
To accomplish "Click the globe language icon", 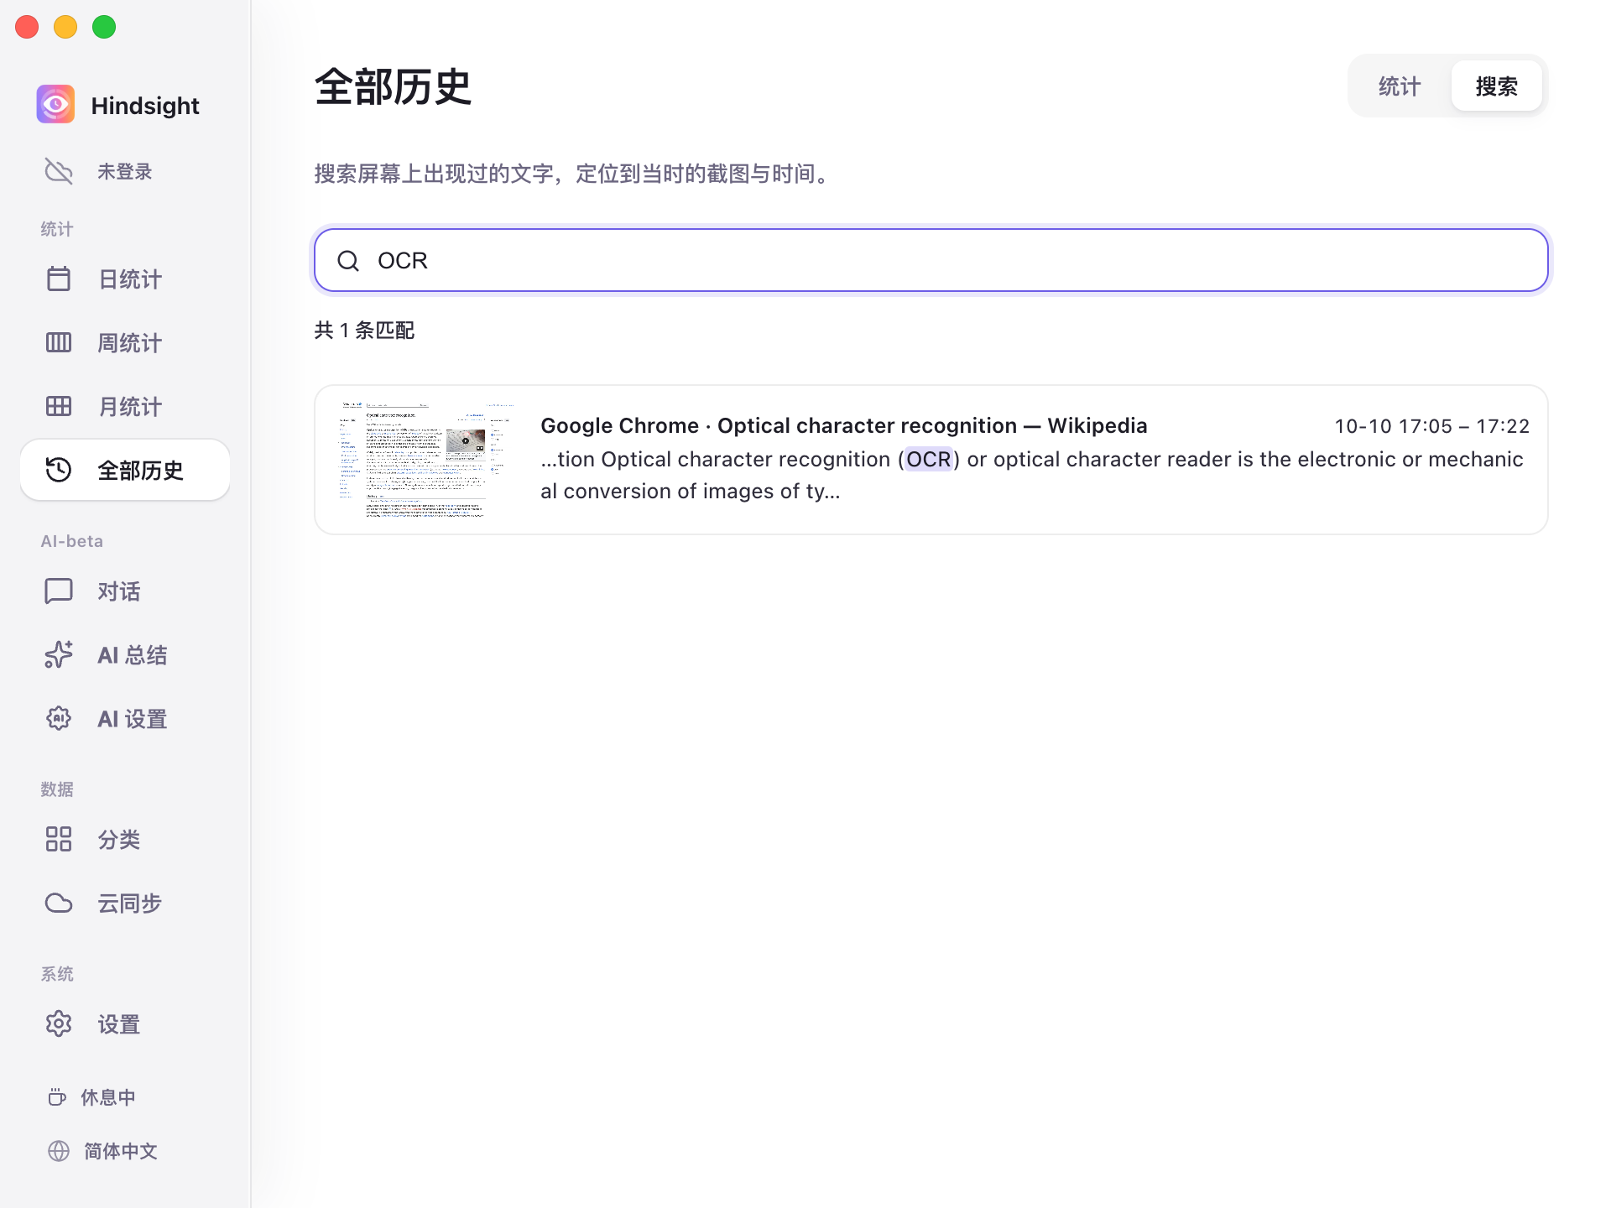I will point(59,1151).
